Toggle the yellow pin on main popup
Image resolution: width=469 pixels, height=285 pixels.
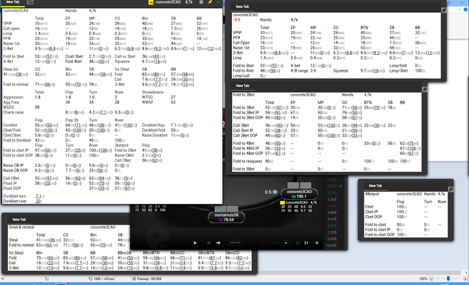click(210, 2)
